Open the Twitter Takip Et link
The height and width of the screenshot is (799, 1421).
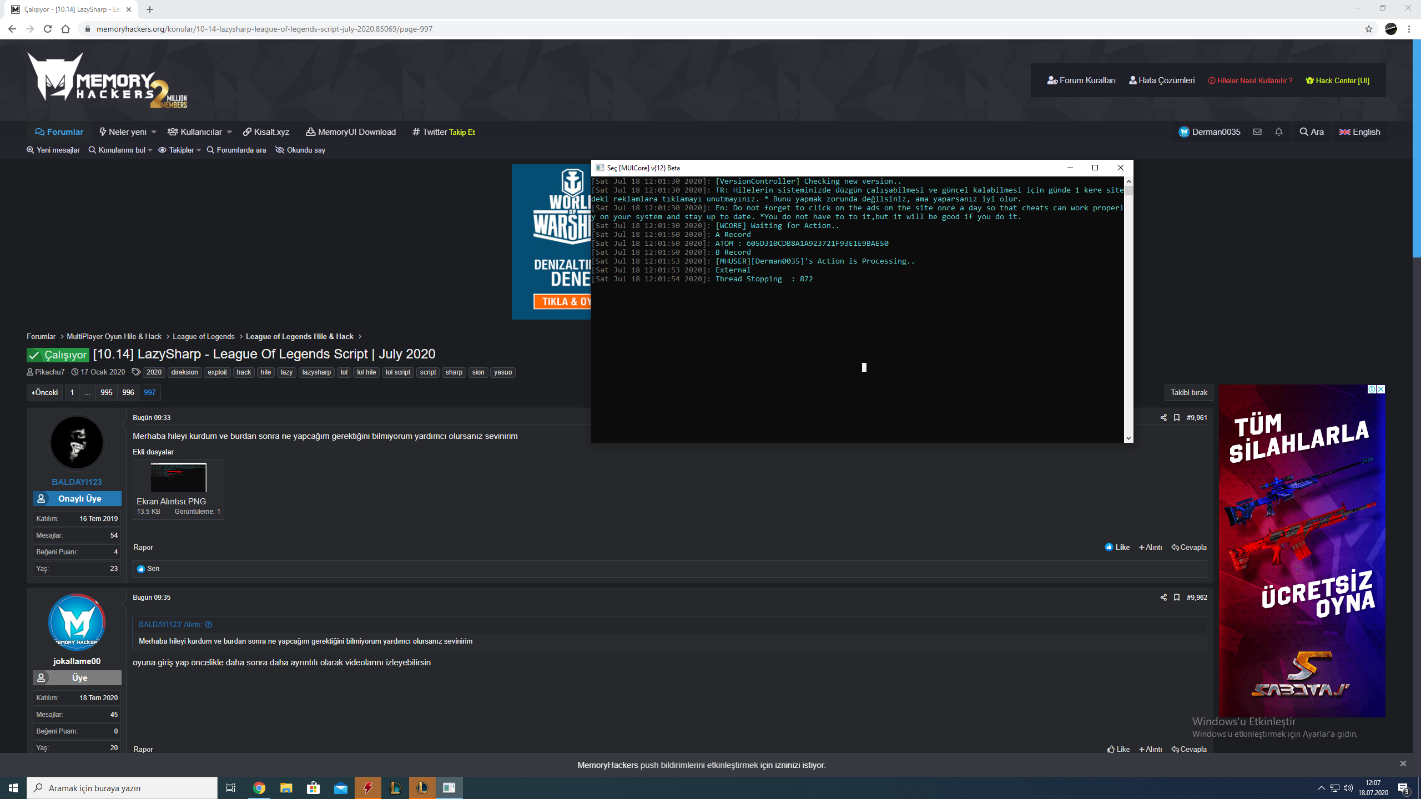tap(444, 132)
